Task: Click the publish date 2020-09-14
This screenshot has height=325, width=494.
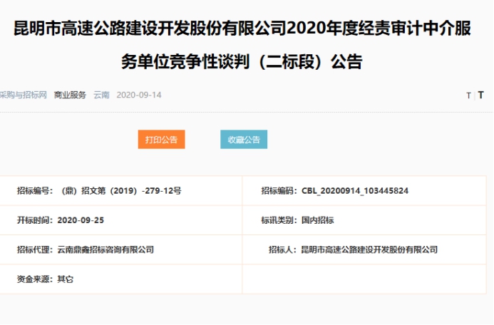Action: click(139, 95)
